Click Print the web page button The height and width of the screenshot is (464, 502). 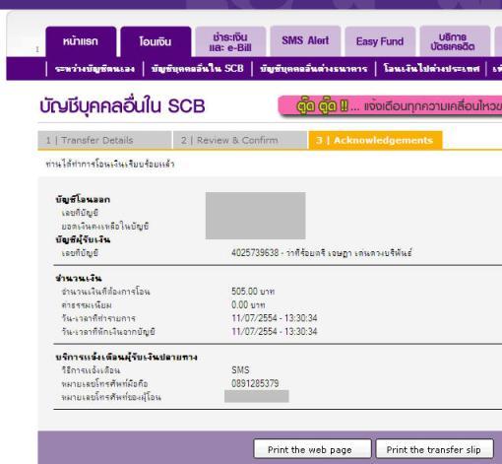coord(312,449)
